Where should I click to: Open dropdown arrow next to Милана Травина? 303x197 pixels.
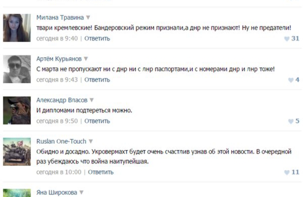[x=88, y=18]
